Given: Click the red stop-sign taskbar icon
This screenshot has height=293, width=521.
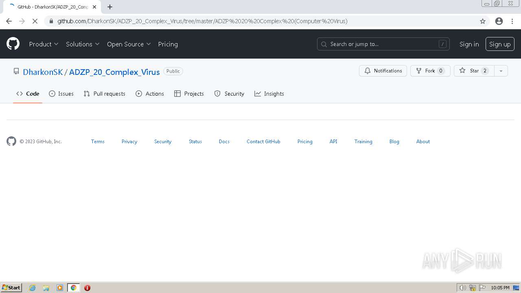Looking at the screenshot, I should pyautogui.click(x=87, y=288).
